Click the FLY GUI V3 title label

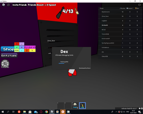(x=30, y=47)
